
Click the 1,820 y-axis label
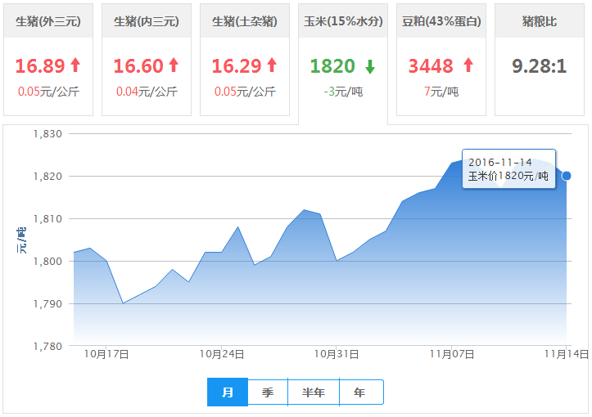click(47, 176)
